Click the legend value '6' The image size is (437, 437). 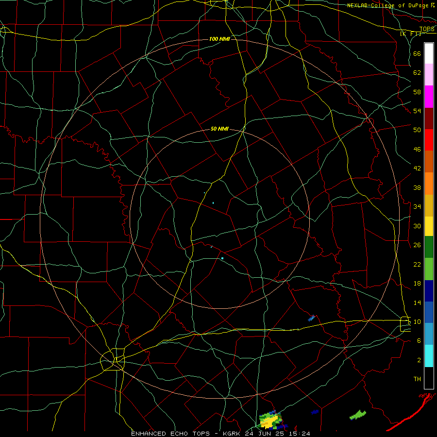pos(419,340)
